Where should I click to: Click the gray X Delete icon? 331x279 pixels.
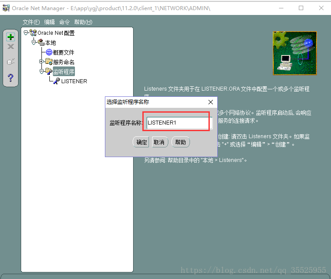11,47
